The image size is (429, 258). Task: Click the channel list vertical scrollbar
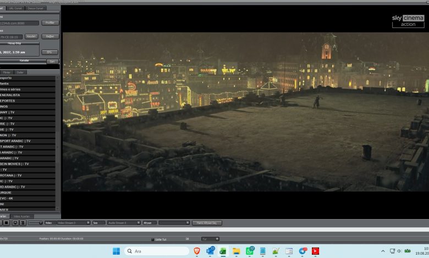coord(57,143)
